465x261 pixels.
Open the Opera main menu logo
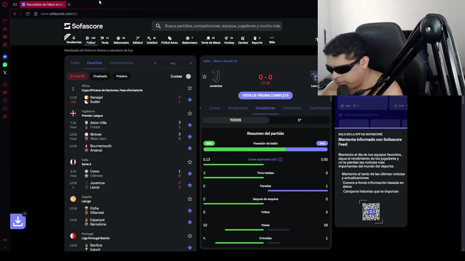tap(5, 4)
